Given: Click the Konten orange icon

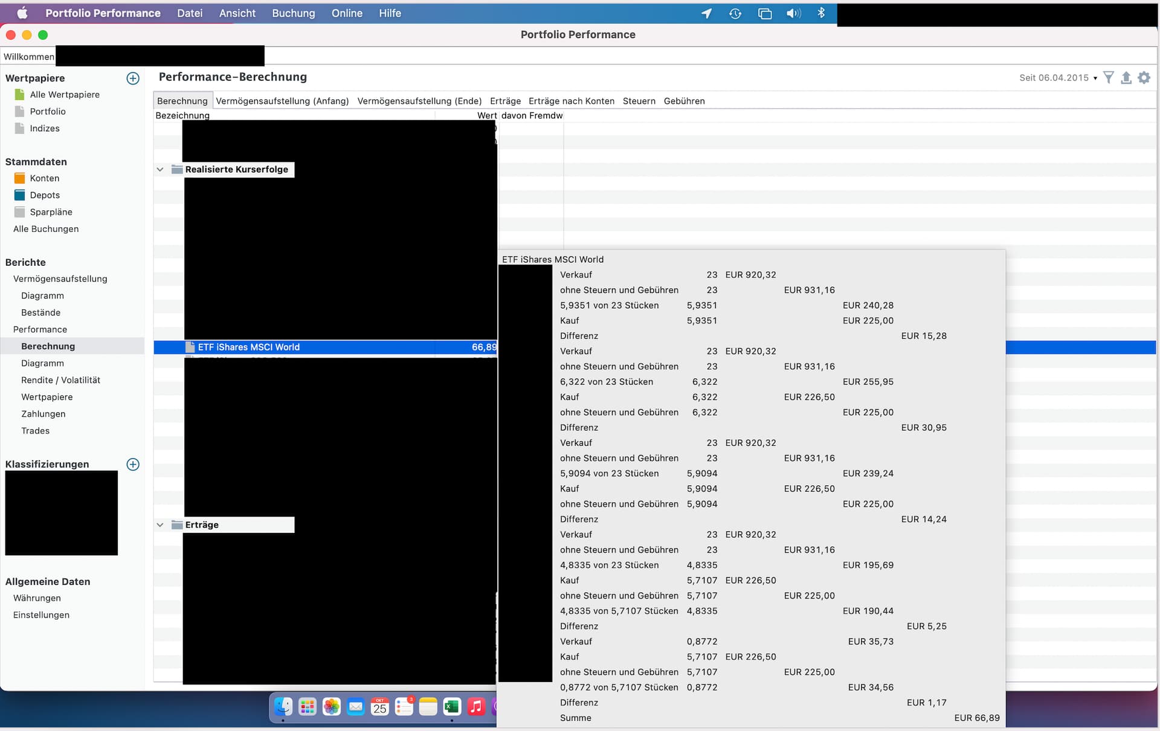Looking at the screenshot, I should (20, 178).
